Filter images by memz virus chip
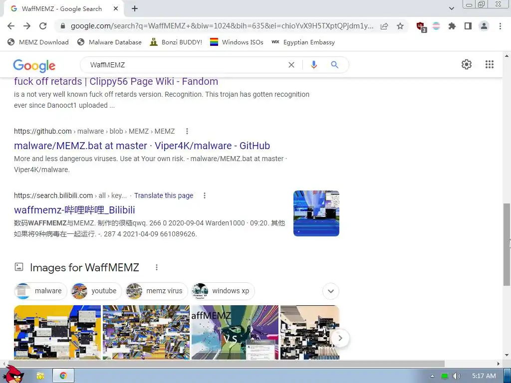511x383 pixels. (157, 291)
